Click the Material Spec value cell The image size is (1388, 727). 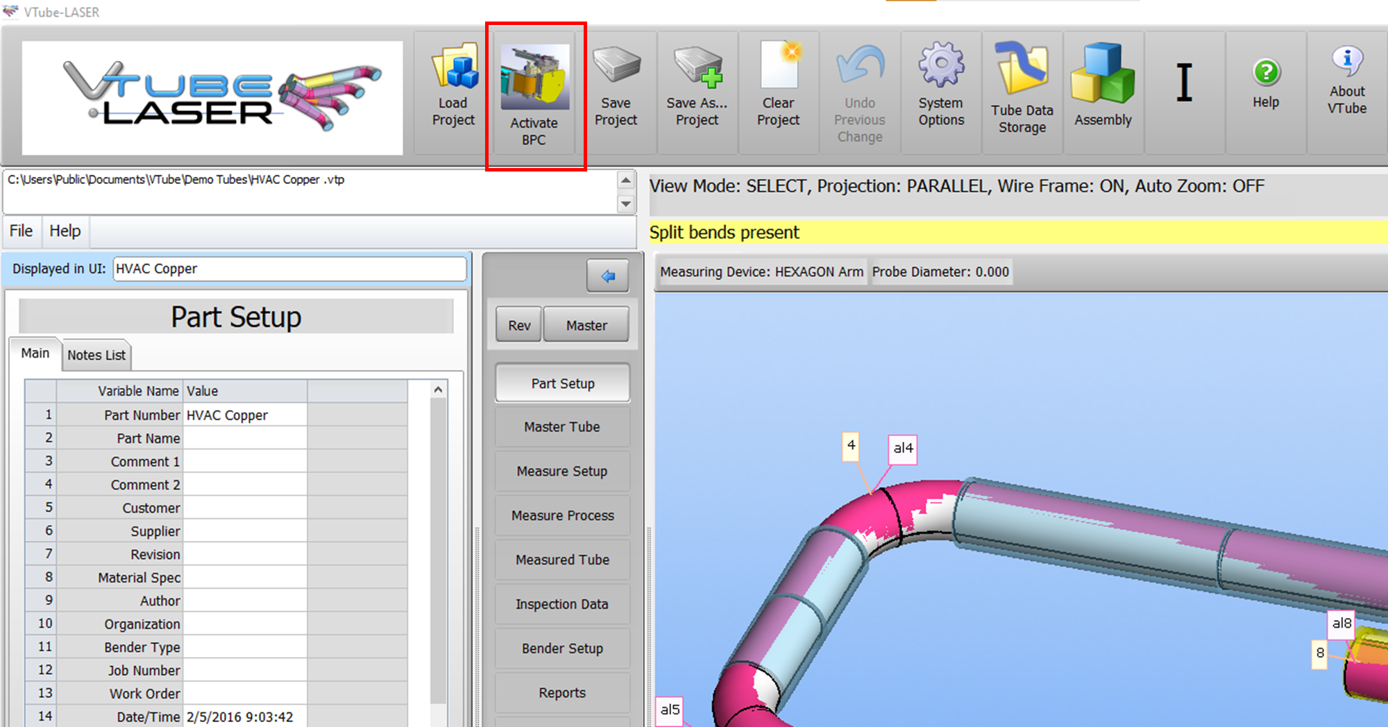click(x=245, y=578)
